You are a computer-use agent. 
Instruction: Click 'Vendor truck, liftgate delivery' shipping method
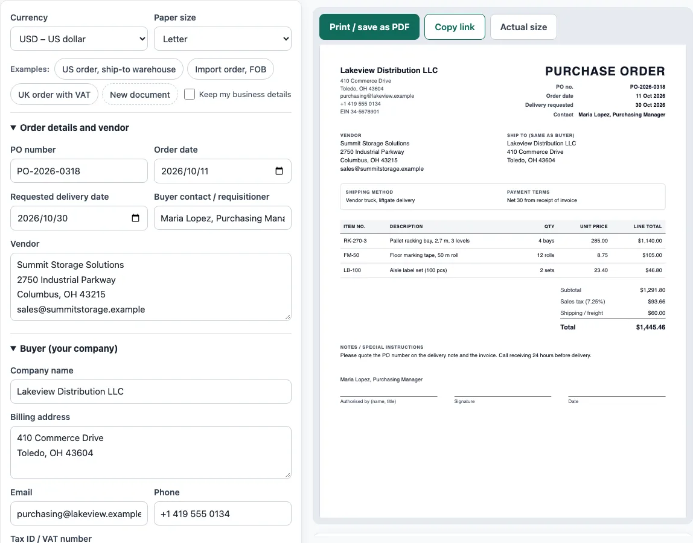tap(380, 200)
